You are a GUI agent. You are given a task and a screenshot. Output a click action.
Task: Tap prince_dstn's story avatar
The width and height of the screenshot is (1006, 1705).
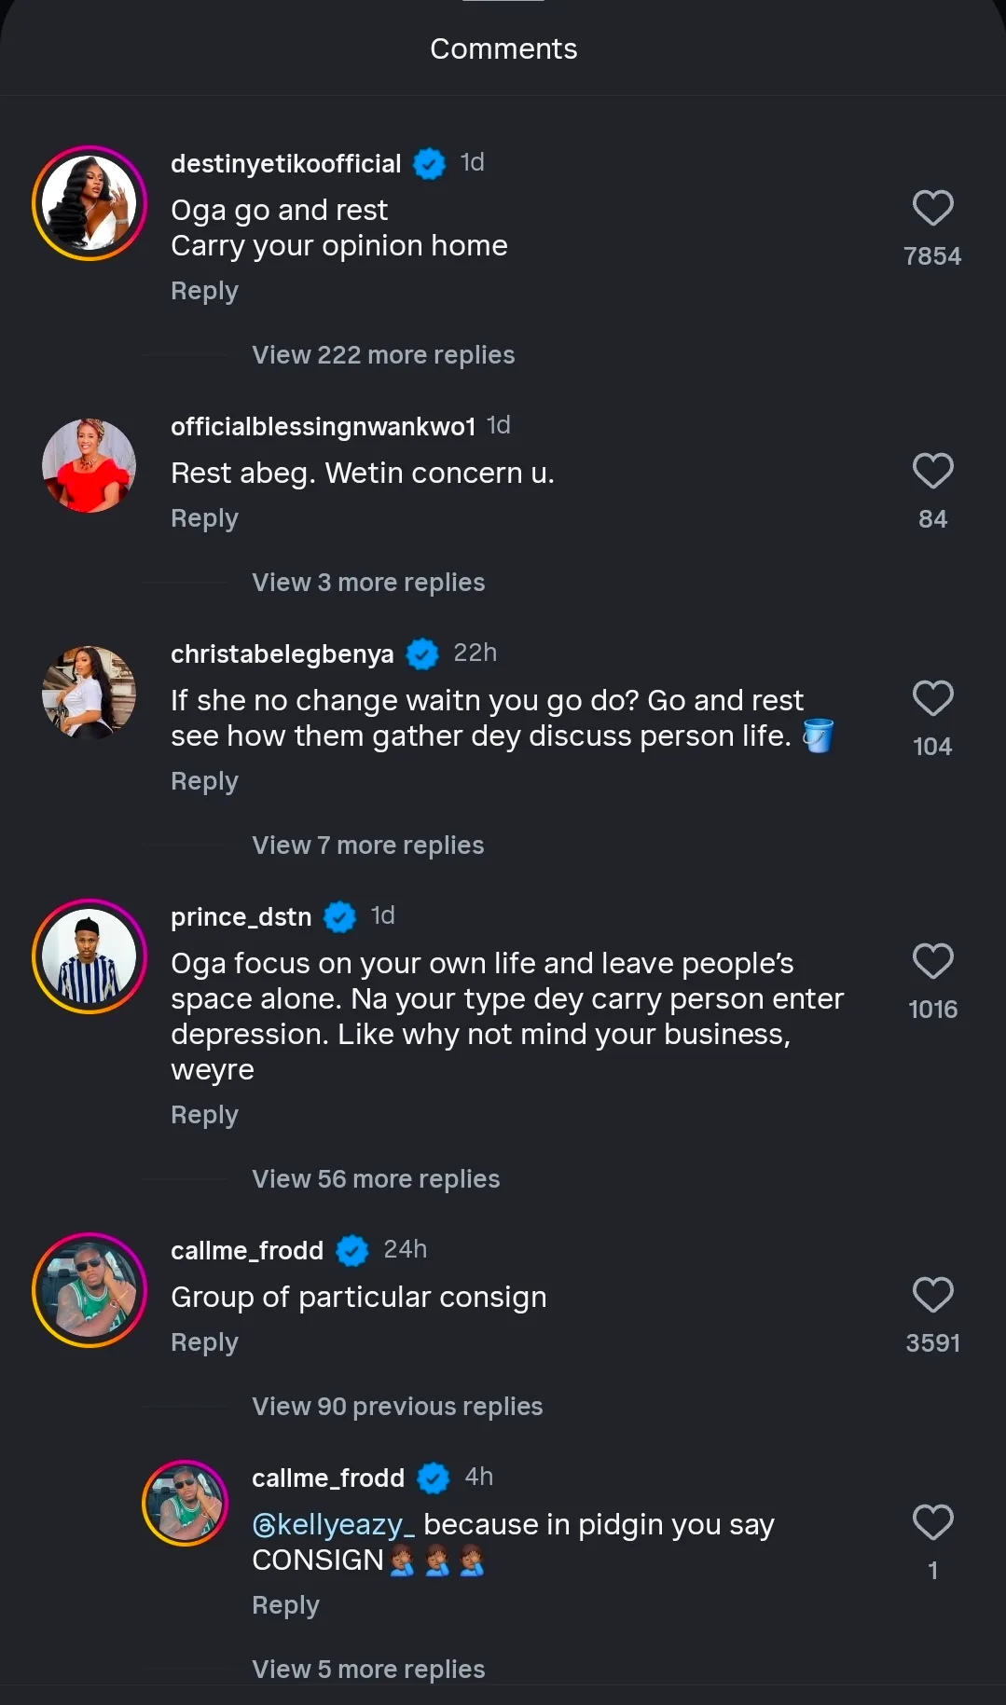[90, 956]
